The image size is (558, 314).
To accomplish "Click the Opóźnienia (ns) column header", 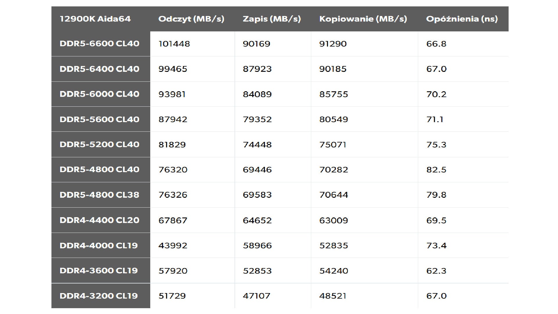I will (462, 19).
